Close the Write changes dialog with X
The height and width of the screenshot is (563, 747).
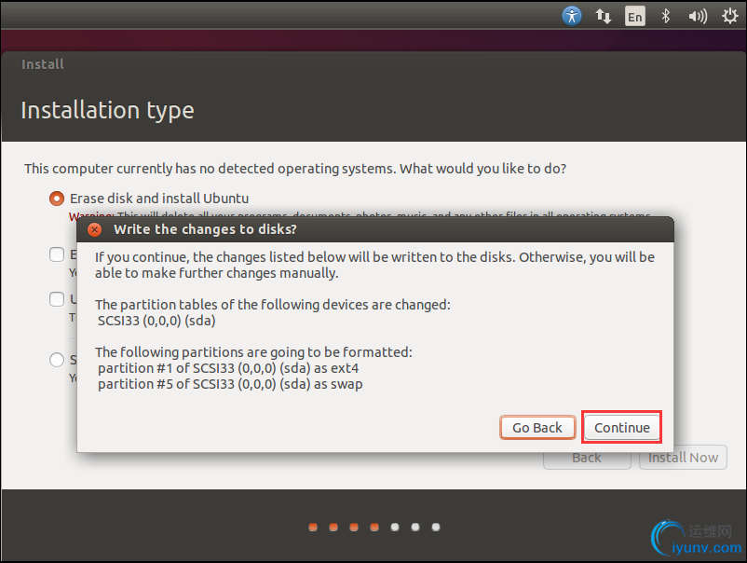pyautogui.click(x=94, y=230)
